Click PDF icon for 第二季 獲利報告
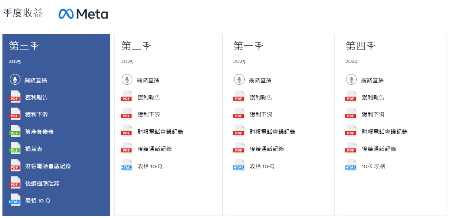 click(127, 97)
